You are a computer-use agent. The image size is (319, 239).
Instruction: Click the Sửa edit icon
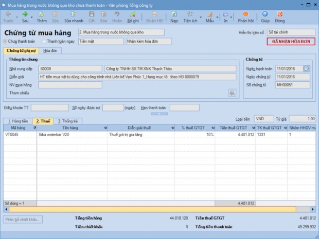click(55, 17)
